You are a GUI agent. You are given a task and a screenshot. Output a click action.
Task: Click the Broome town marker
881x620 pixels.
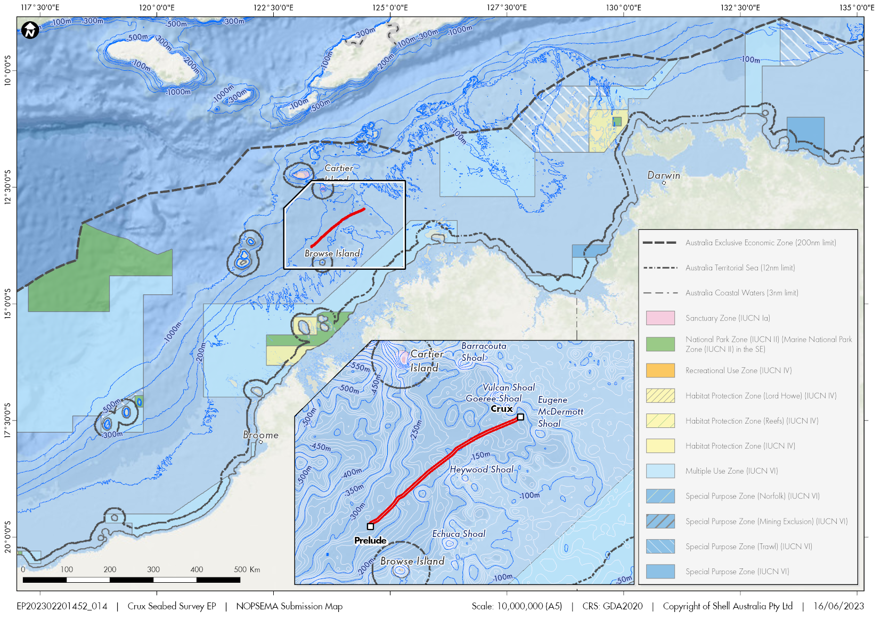click(260, 442)
